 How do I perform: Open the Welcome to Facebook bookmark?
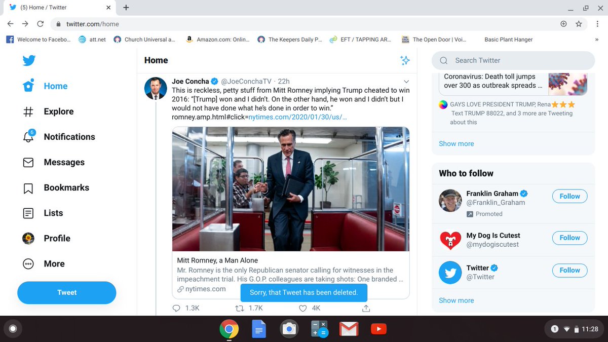coord(39,40)
